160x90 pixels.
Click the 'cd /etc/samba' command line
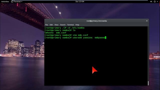tap(76, 28)
